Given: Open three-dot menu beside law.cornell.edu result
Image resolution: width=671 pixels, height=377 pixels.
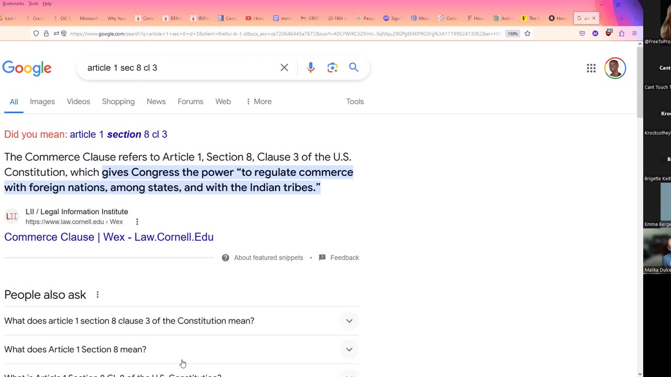Looking at the screenshot, I should tap(137, 222).
